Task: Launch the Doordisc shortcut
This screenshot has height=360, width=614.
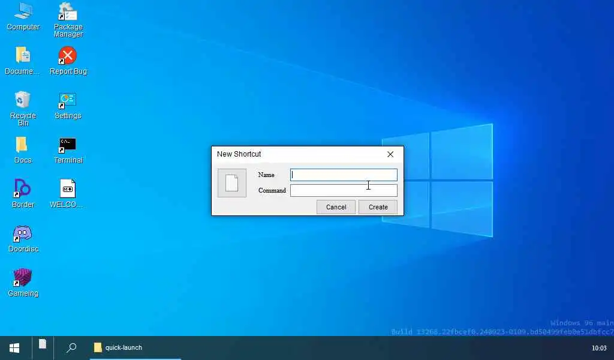Action: click(x=23, y=239)
